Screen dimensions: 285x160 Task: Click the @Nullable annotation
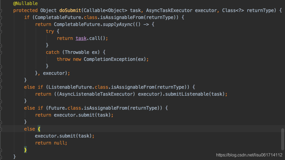[x=25, y=3]
